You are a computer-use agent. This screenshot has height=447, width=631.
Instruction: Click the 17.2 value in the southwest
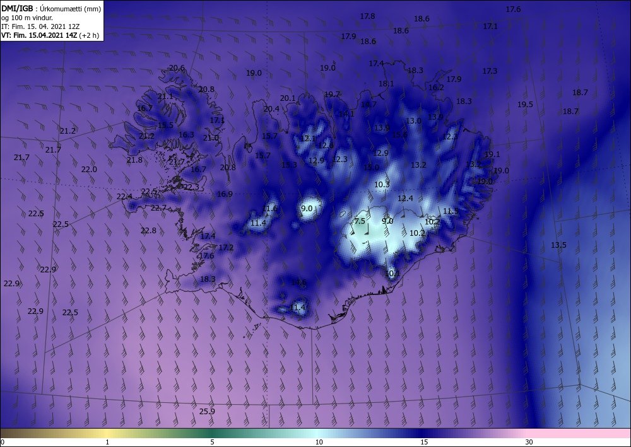tap(226, 247)
